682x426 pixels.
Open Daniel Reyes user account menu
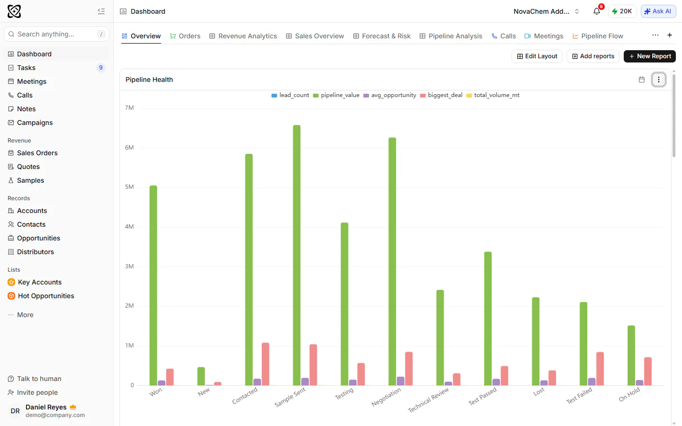pos(56,411)
